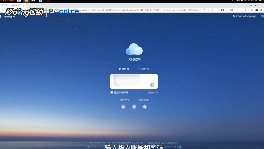Click the QQ login icon
Image resolution: width=264 pixels, height=149 pixels.
tap(123, 107)
